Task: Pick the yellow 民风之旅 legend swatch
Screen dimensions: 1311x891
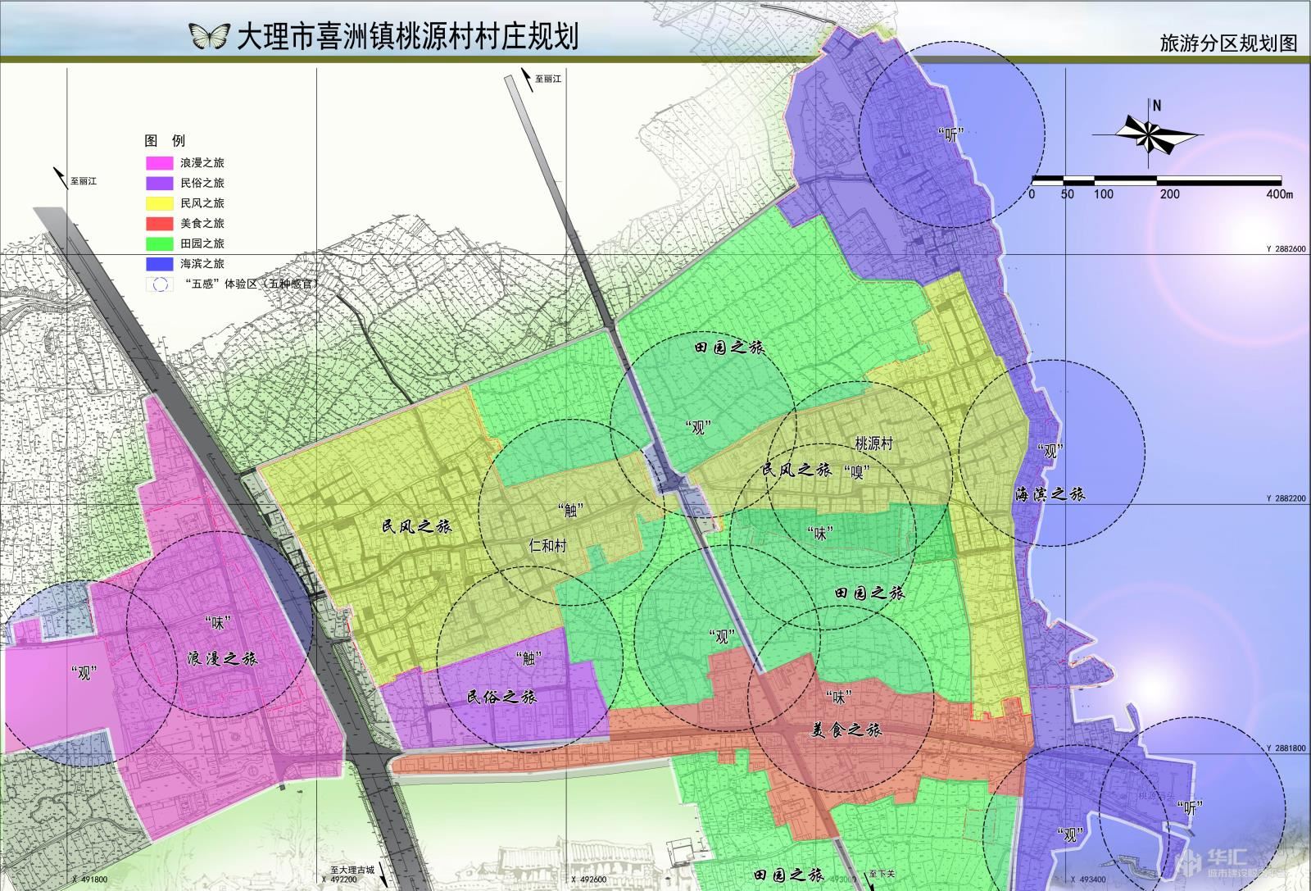Action: point(159,203)
